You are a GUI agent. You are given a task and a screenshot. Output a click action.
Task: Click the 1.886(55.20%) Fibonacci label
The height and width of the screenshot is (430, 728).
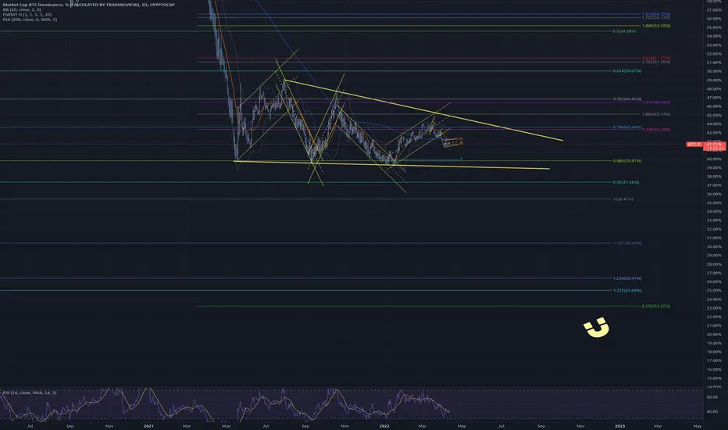pyautogui.click(x=656, y=26)
